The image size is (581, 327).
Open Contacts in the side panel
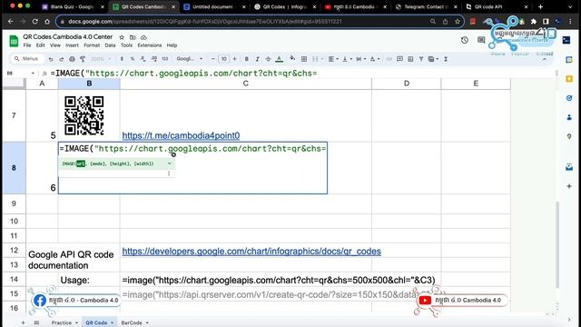(569, 117)
